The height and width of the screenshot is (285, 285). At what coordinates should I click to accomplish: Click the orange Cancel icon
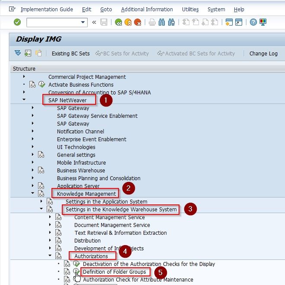(x=138, y=22)
